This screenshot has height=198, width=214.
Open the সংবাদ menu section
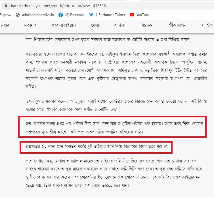click(4, 25)
